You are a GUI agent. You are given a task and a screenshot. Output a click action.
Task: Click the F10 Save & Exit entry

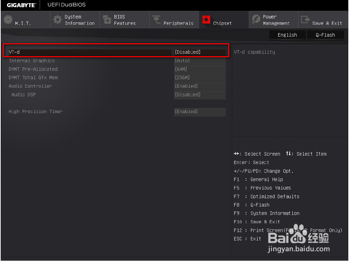[257, 222]
